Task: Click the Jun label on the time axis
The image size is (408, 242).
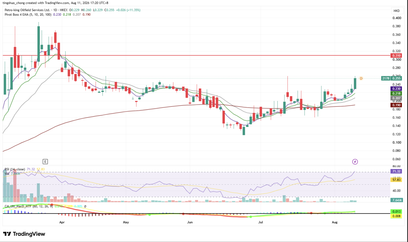Action: click(190, 222)
